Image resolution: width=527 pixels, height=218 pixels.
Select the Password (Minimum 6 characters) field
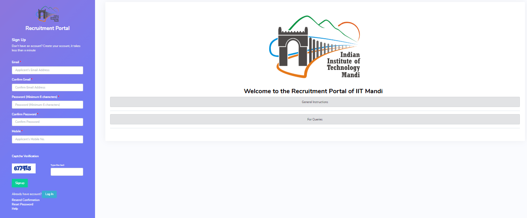click(48, 105)
